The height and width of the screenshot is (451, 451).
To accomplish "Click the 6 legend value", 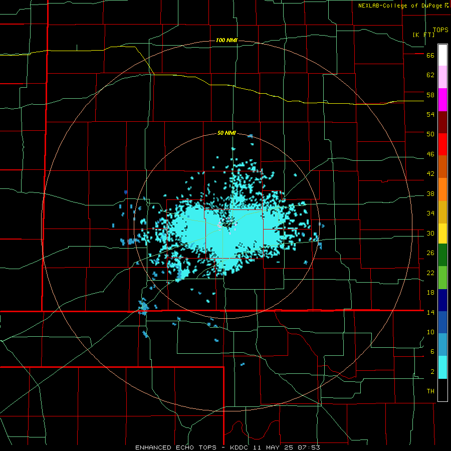I will [x=432, y=352].
